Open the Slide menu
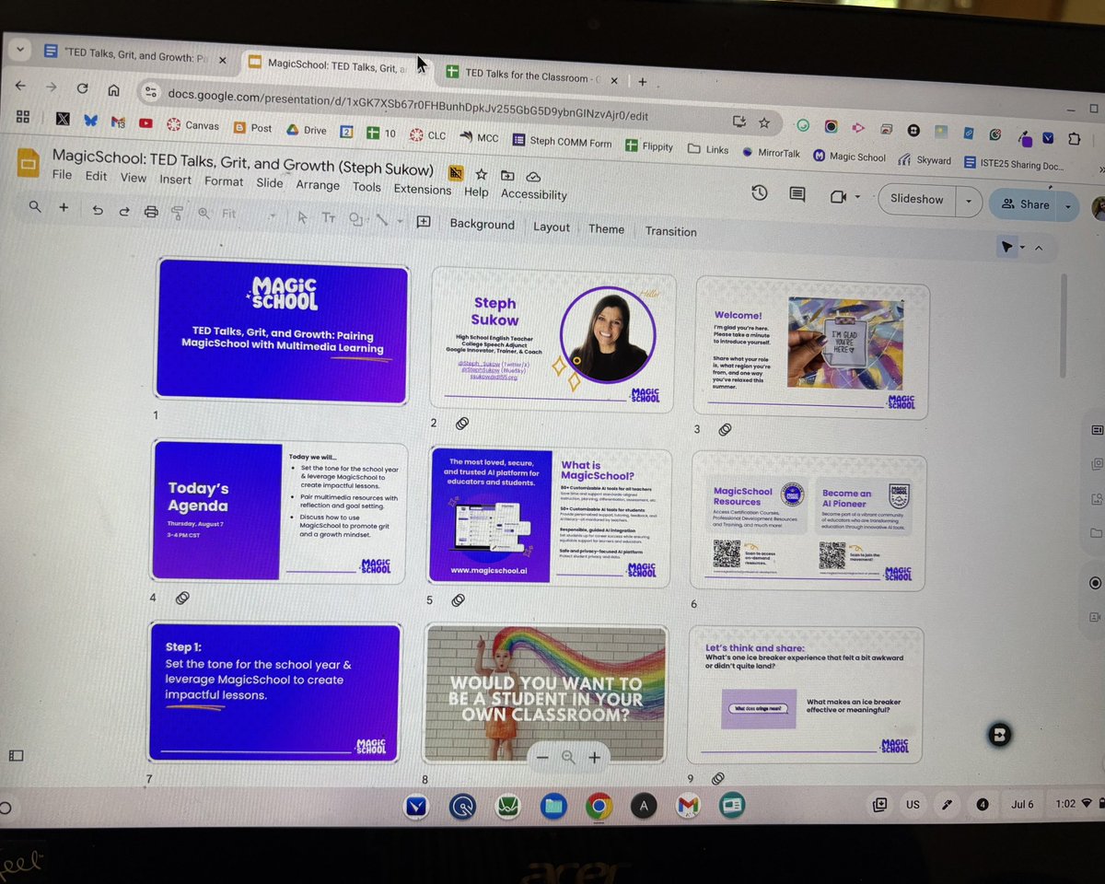This screenshot has width=1105, height=884. (269, 182)
